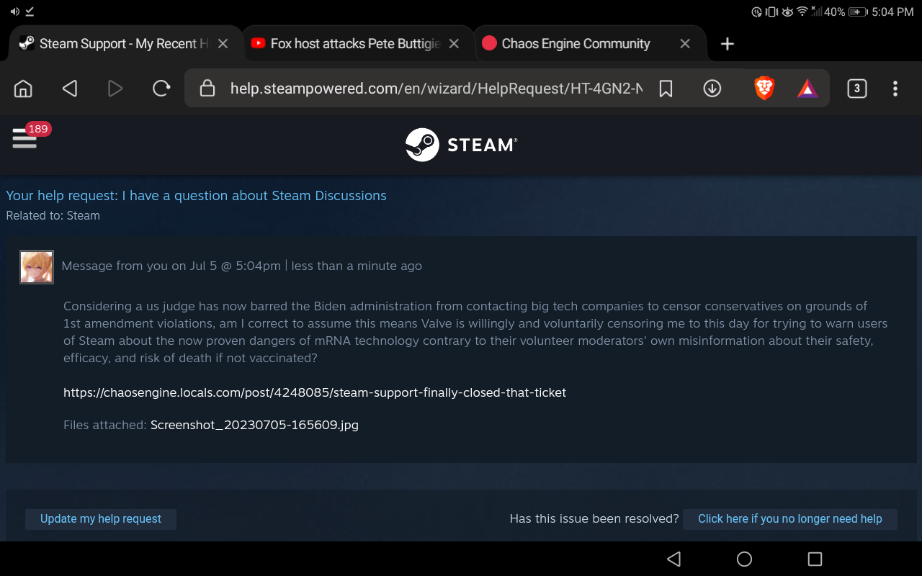Show open tabs counter

point(856,89)
